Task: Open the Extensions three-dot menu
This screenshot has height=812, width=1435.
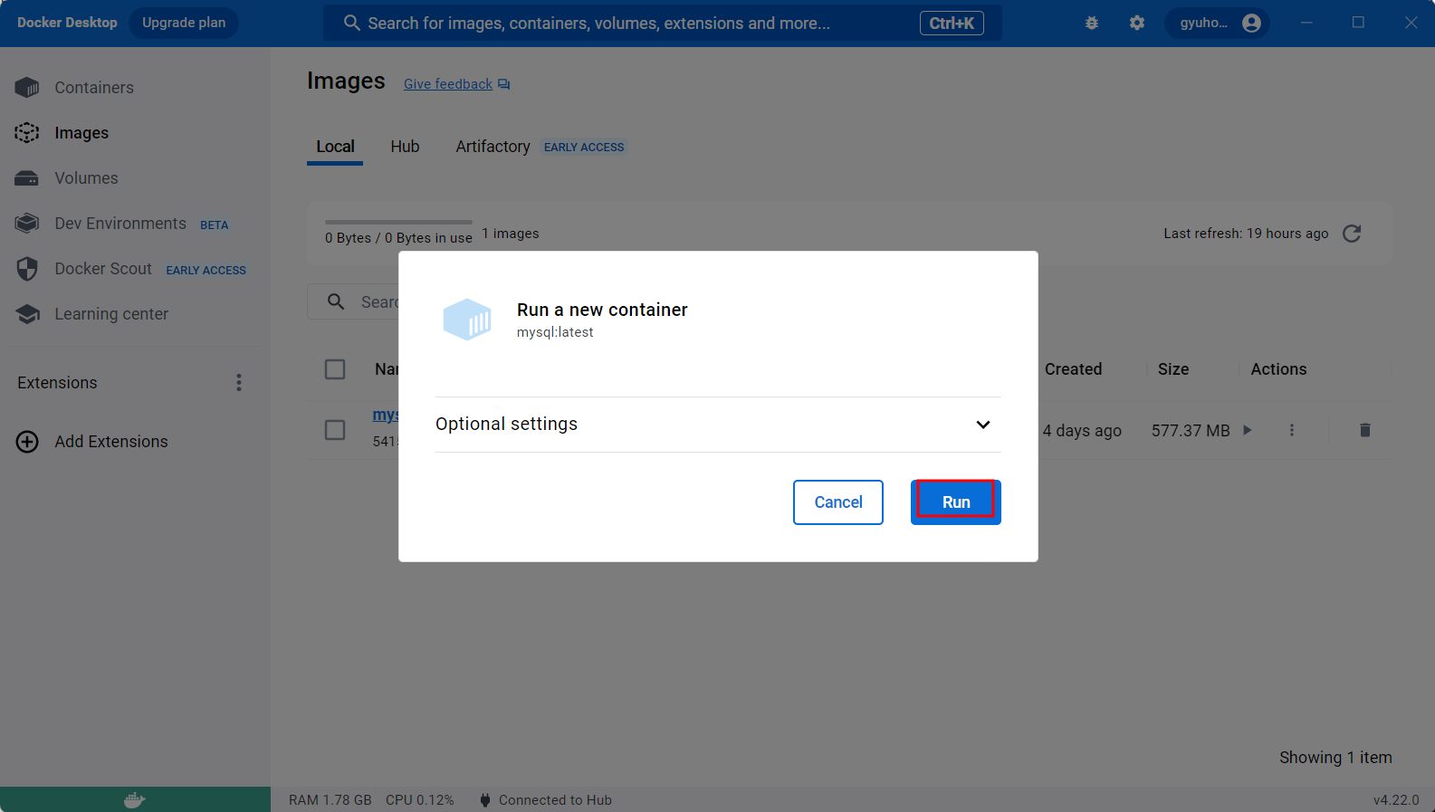Action: (239, 383)
